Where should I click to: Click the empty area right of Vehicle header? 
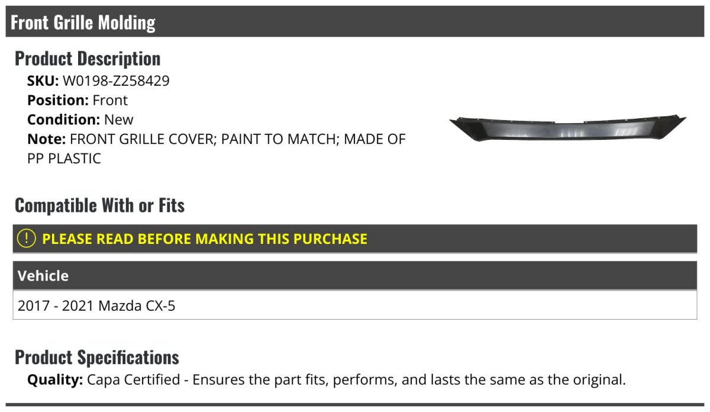tap(385, 276)
